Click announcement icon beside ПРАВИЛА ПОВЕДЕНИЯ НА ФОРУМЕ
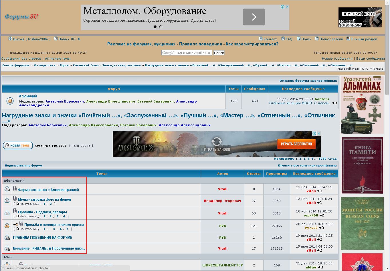 coord(7,237)
